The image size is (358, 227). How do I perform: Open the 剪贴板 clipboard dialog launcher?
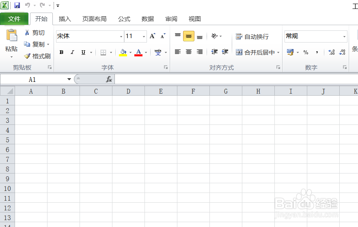point(50,67)
